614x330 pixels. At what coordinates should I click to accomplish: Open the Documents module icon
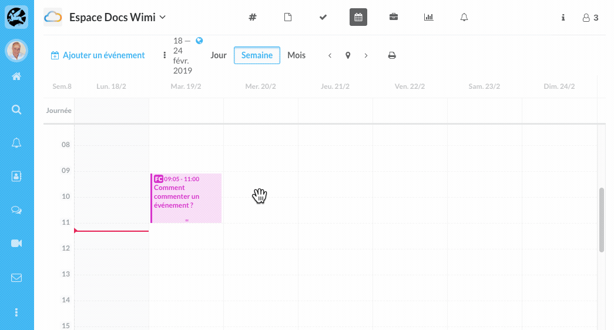point(288,17)
